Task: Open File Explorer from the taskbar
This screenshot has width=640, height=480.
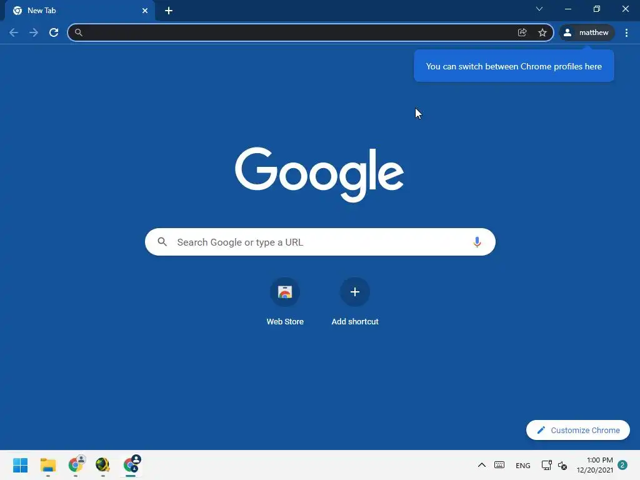Action: (48, 465)
